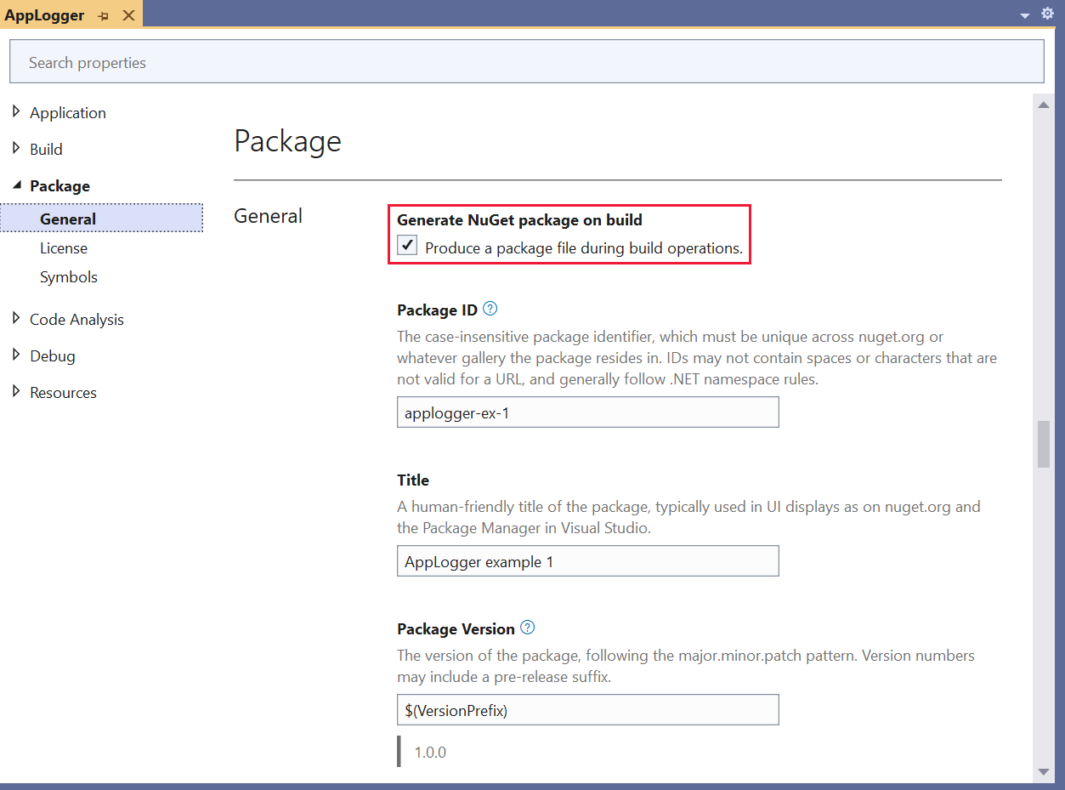This screenshot has height=790, width=1065.
Task: Select the AppLogger tab
Action: click(x=45, y=14)
